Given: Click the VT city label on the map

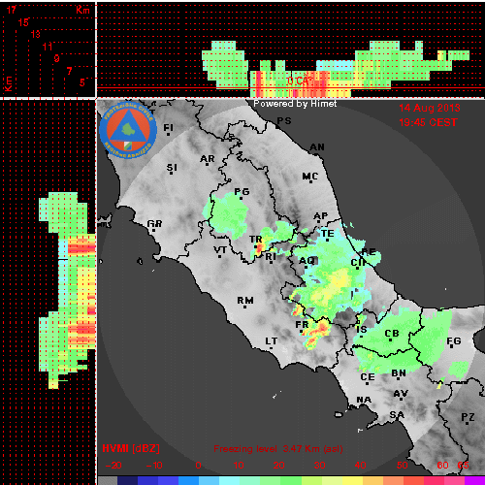Looking at the screenshot, I should 220,249.
